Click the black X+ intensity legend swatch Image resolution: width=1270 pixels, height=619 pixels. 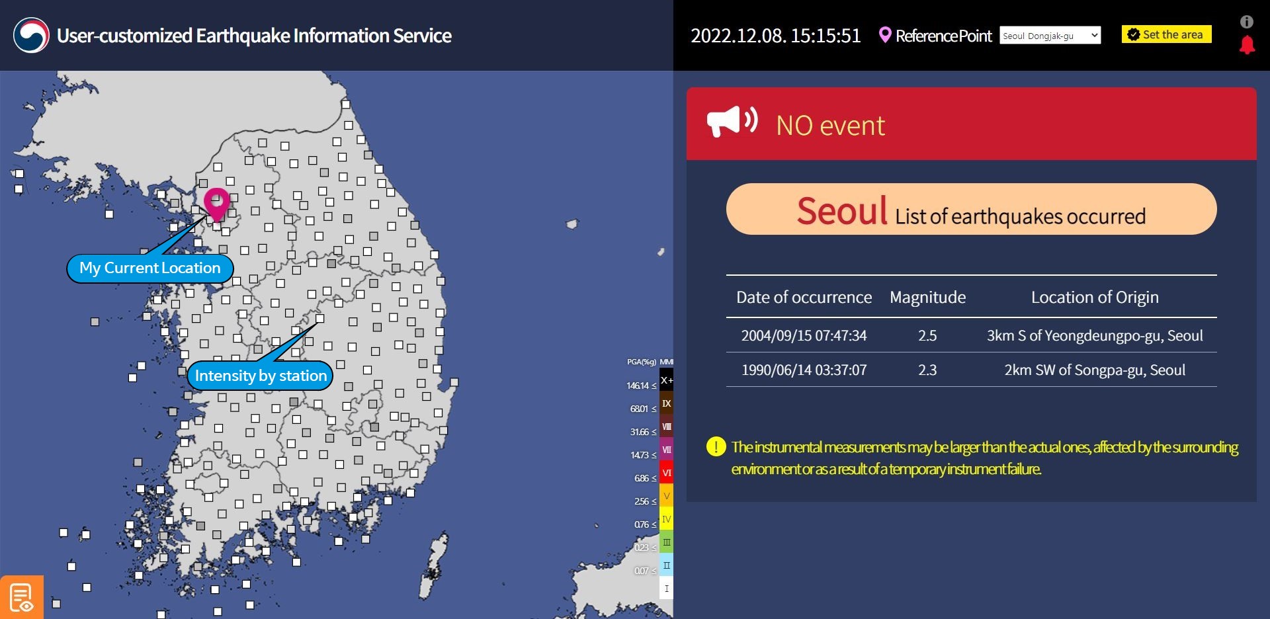(666, 380)
